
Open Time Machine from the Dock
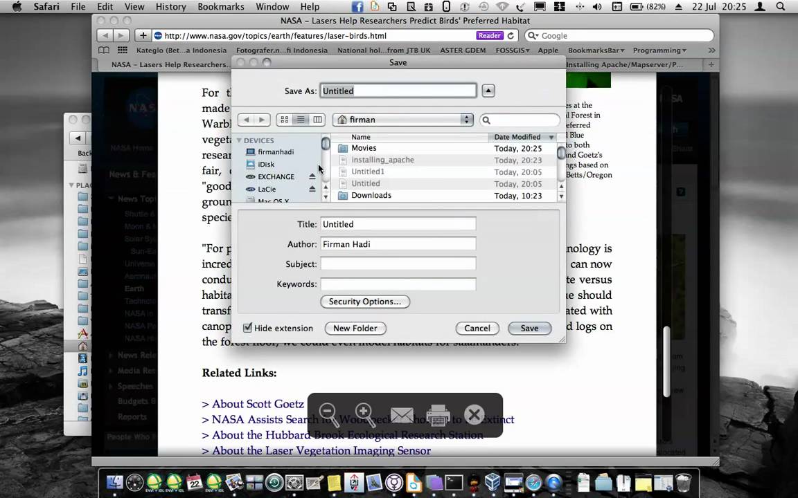tap(274, 481)
